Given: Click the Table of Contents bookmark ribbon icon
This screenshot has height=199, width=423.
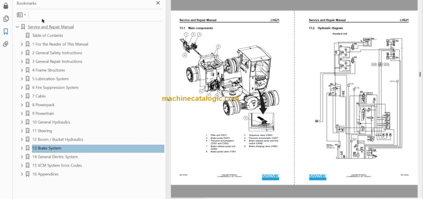Looking at the screenshot, I should 28,36.
